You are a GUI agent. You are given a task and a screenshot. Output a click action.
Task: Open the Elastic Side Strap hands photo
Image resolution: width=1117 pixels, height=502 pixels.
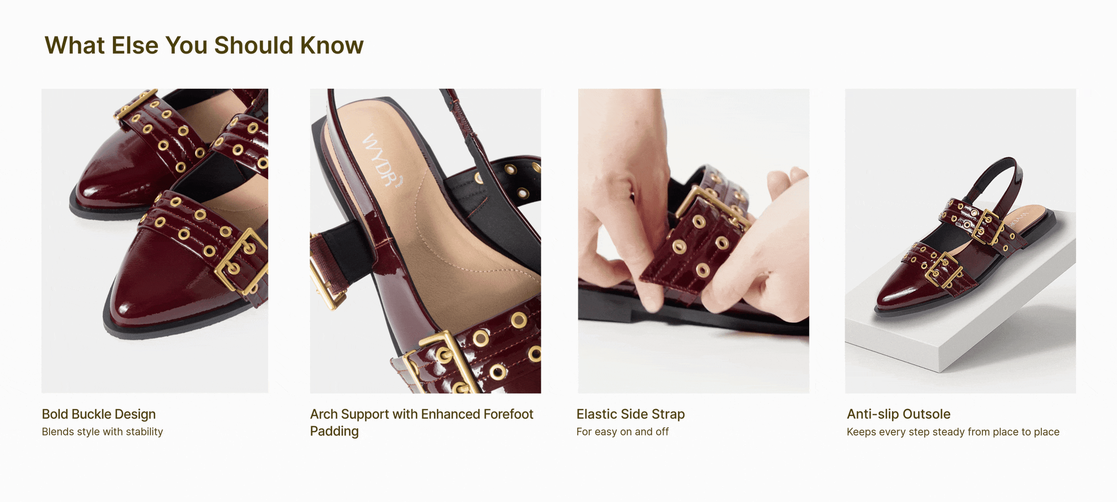click(x=694, y=241)
